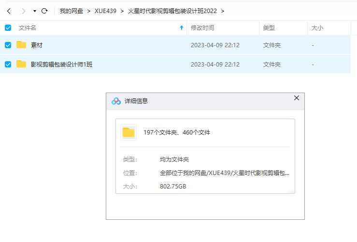Expand chevron after 火星时代影视剪辑包装设计班2022
The height and width of the screenshot is (242, 357).
pos(222,11)
